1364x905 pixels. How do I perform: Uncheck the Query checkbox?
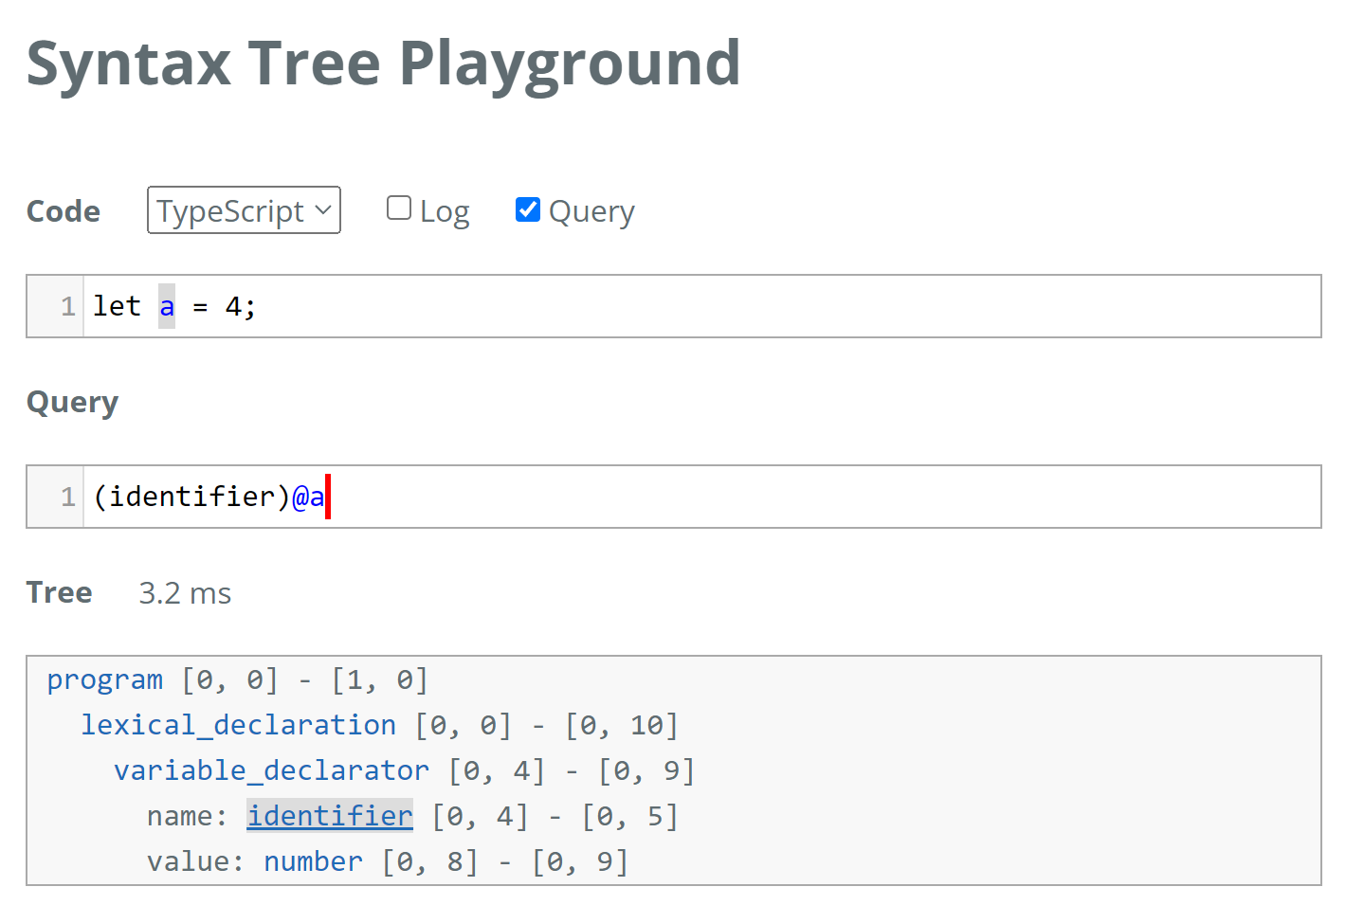[528, 209]
